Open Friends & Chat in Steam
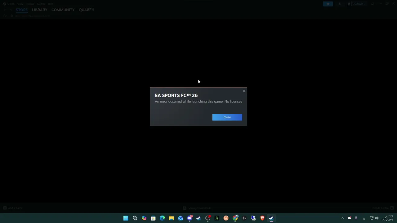397x223 pixels. [383, 208]
